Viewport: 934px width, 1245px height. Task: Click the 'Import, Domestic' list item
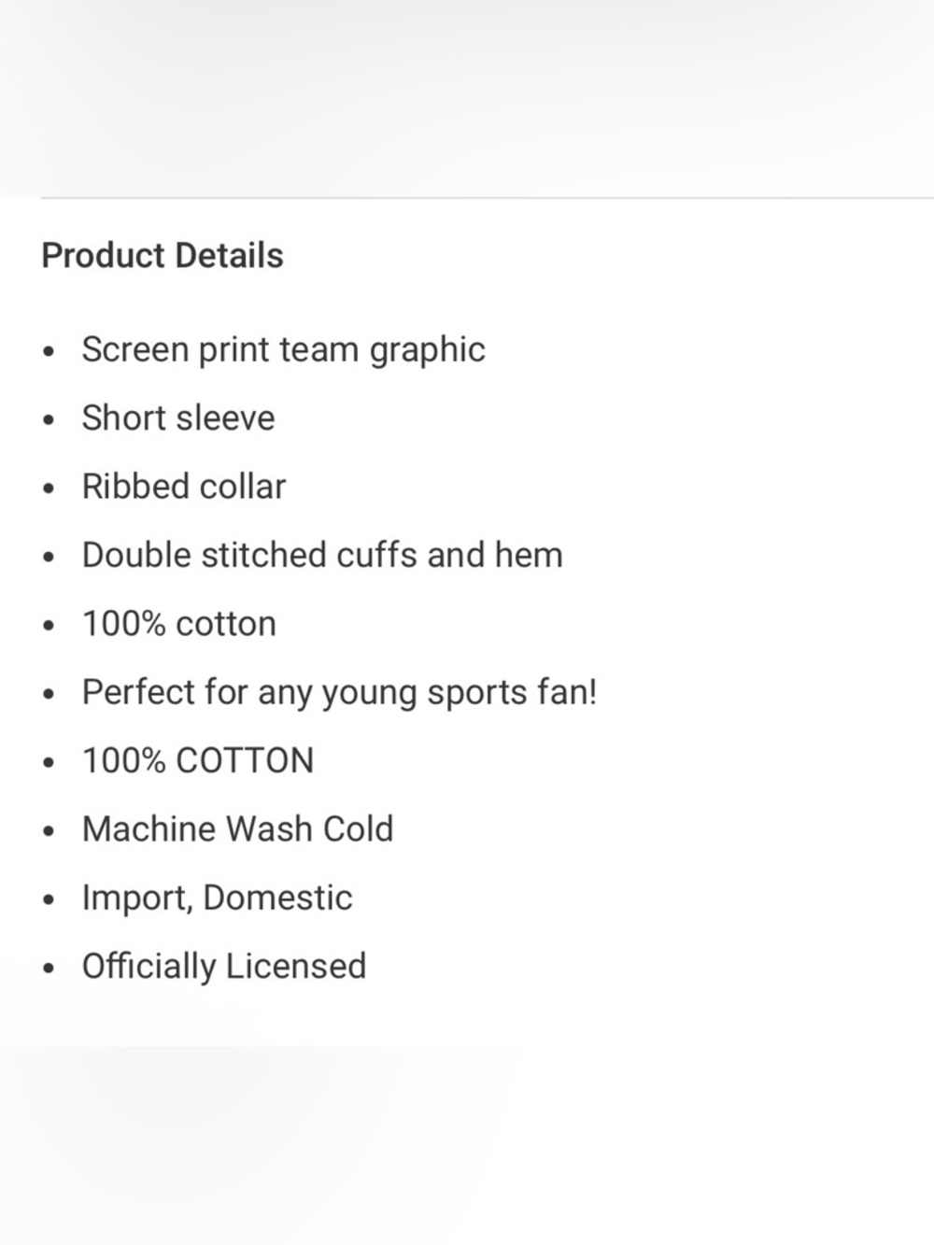(x=217, y=898)
